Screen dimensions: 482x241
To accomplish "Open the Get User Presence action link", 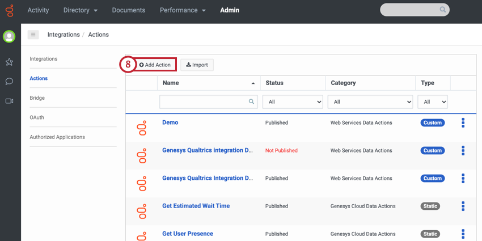I will tap(188, 234).
